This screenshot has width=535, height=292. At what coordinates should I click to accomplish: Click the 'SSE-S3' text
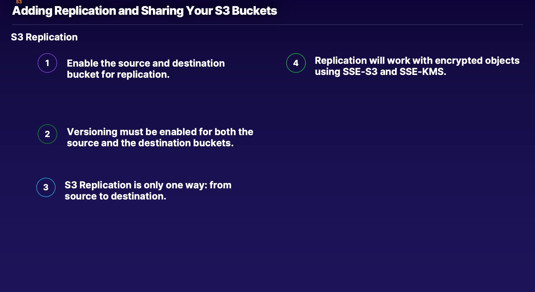pyautogui.click(x=360, y=72)
